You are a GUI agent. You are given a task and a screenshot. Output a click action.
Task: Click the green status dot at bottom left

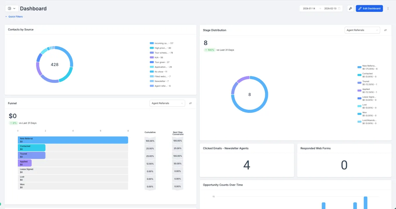[x=0, y=204]
